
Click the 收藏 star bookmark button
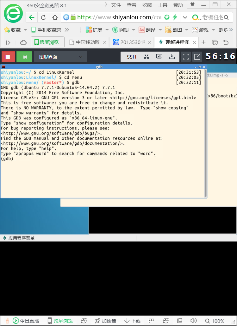12,30
